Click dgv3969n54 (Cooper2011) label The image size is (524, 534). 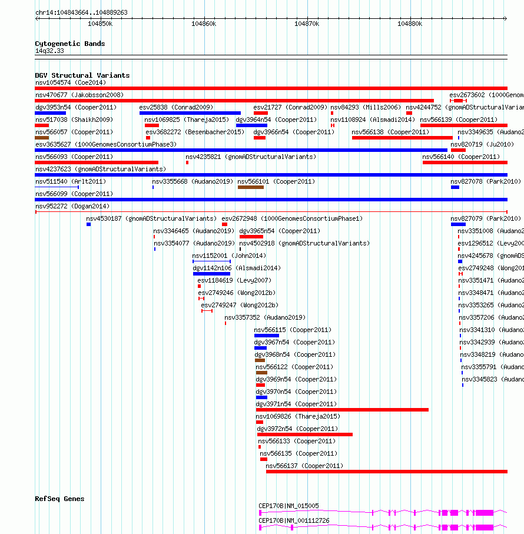296,379
